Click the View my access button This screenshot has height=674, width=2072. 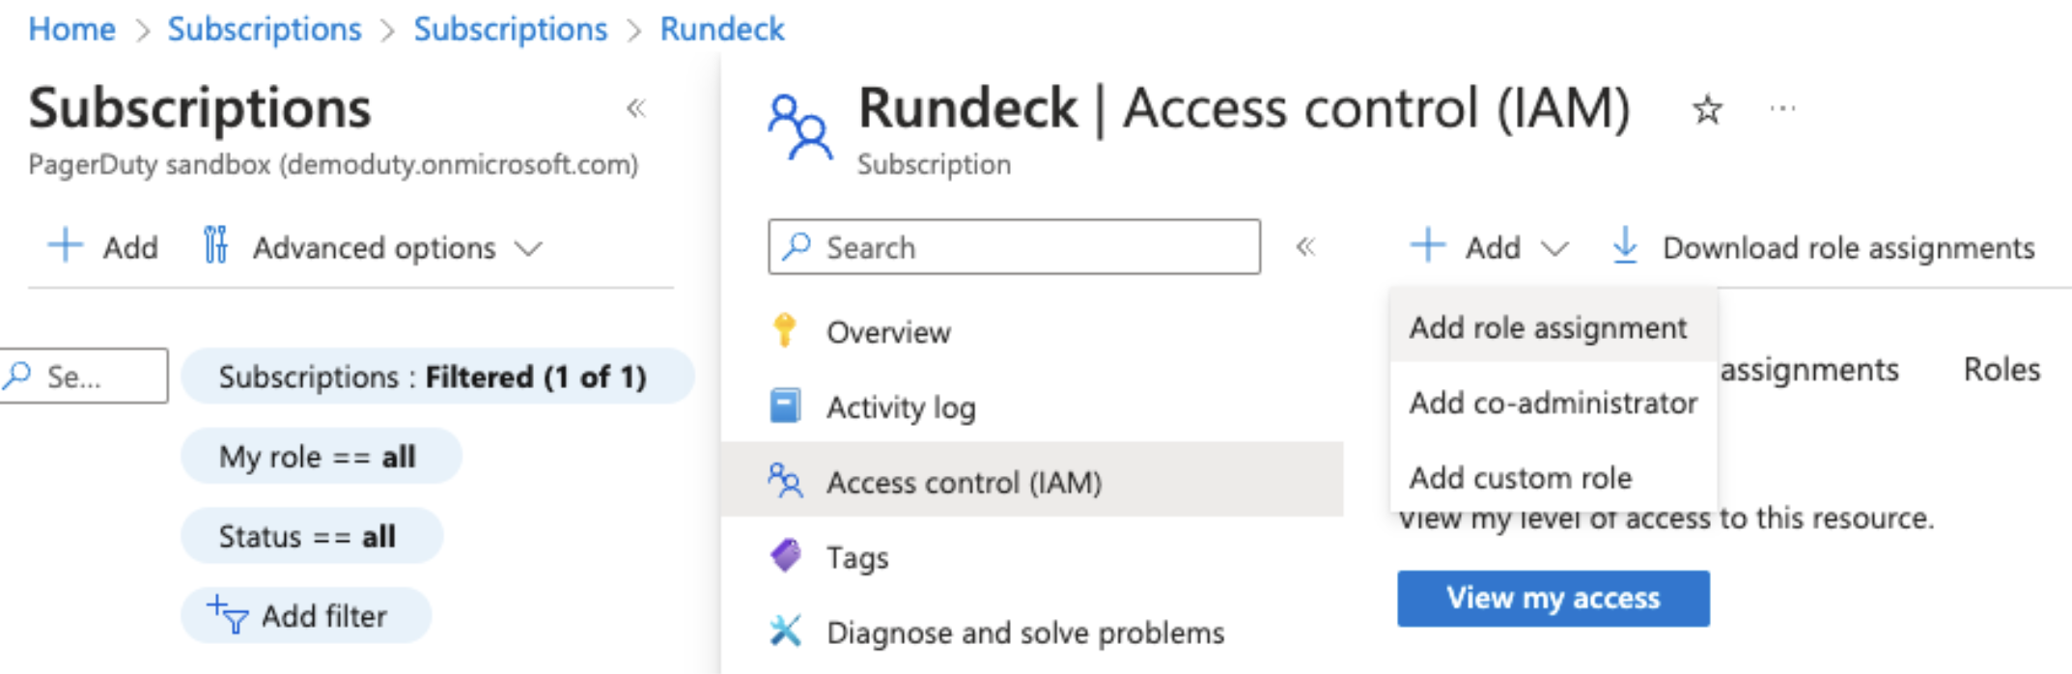pyautogui.click(x=1553, y=599)
